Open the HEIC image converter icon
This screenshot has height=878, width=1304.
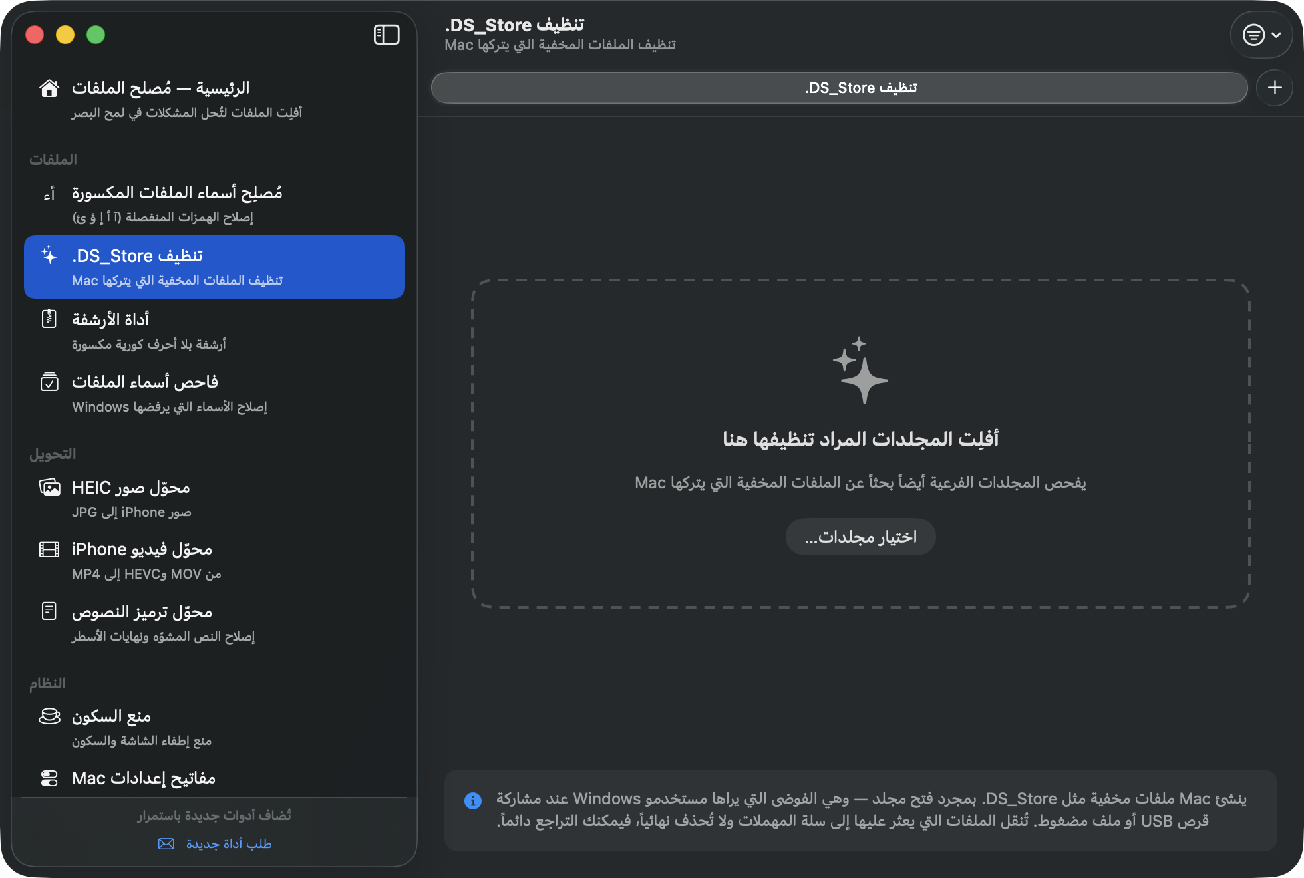click(49, 488)
